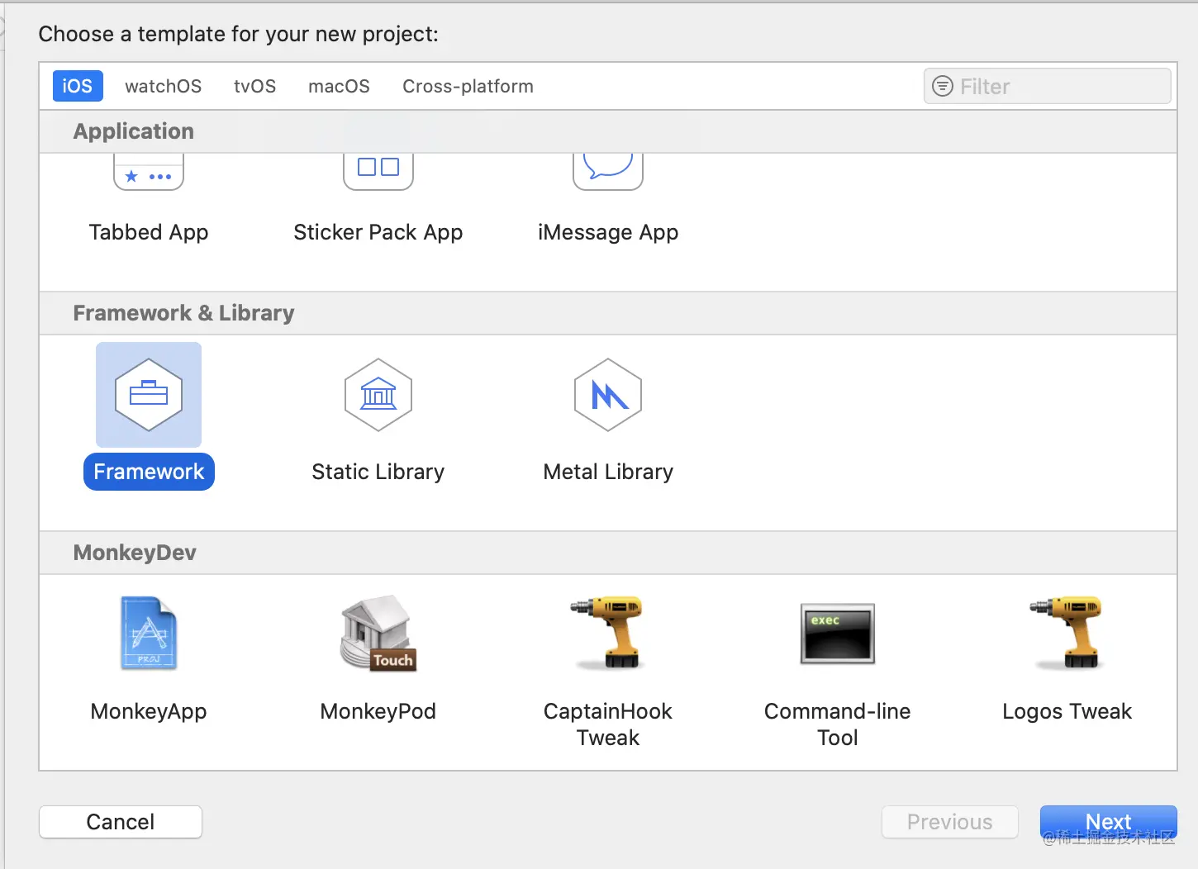This screenshot has width=1198, height=869.
Task: Switch to the watchOS tab
Action: (163, 86)
